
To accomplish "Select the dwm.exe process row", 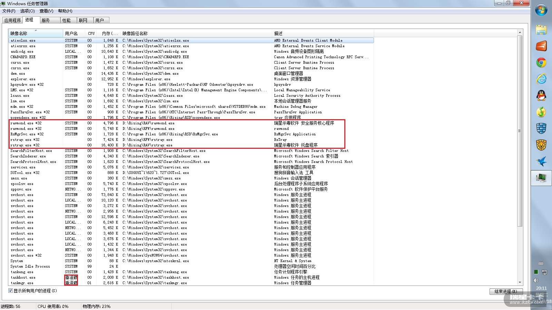I will click(191, 73).
